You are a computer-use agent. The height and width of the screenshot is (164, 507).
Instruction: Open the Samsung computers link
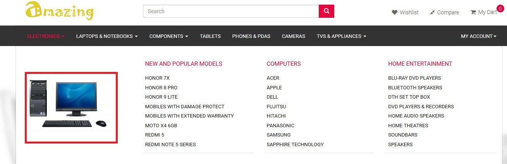278,135
